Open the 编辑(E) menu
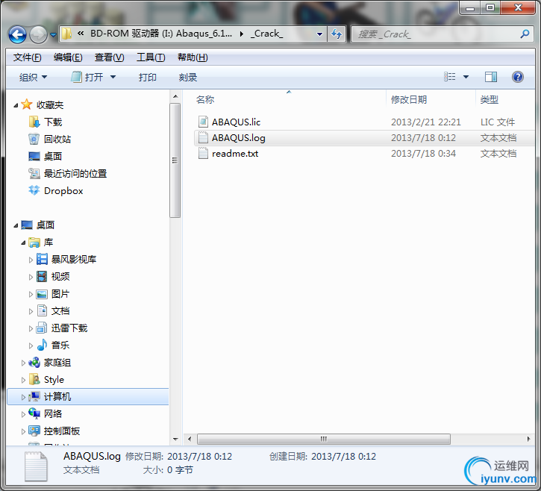 click(x=68, y=57)
